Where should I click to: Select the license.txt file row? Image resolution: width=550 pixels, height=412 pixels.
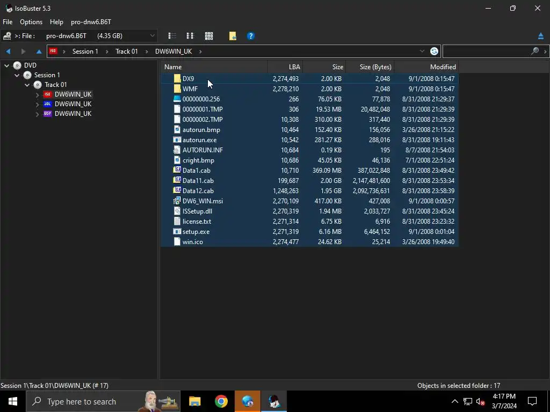click(309, 221)
